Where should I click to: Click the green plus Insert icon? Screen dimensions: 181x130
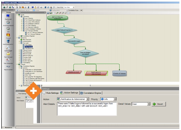point(154,104)
